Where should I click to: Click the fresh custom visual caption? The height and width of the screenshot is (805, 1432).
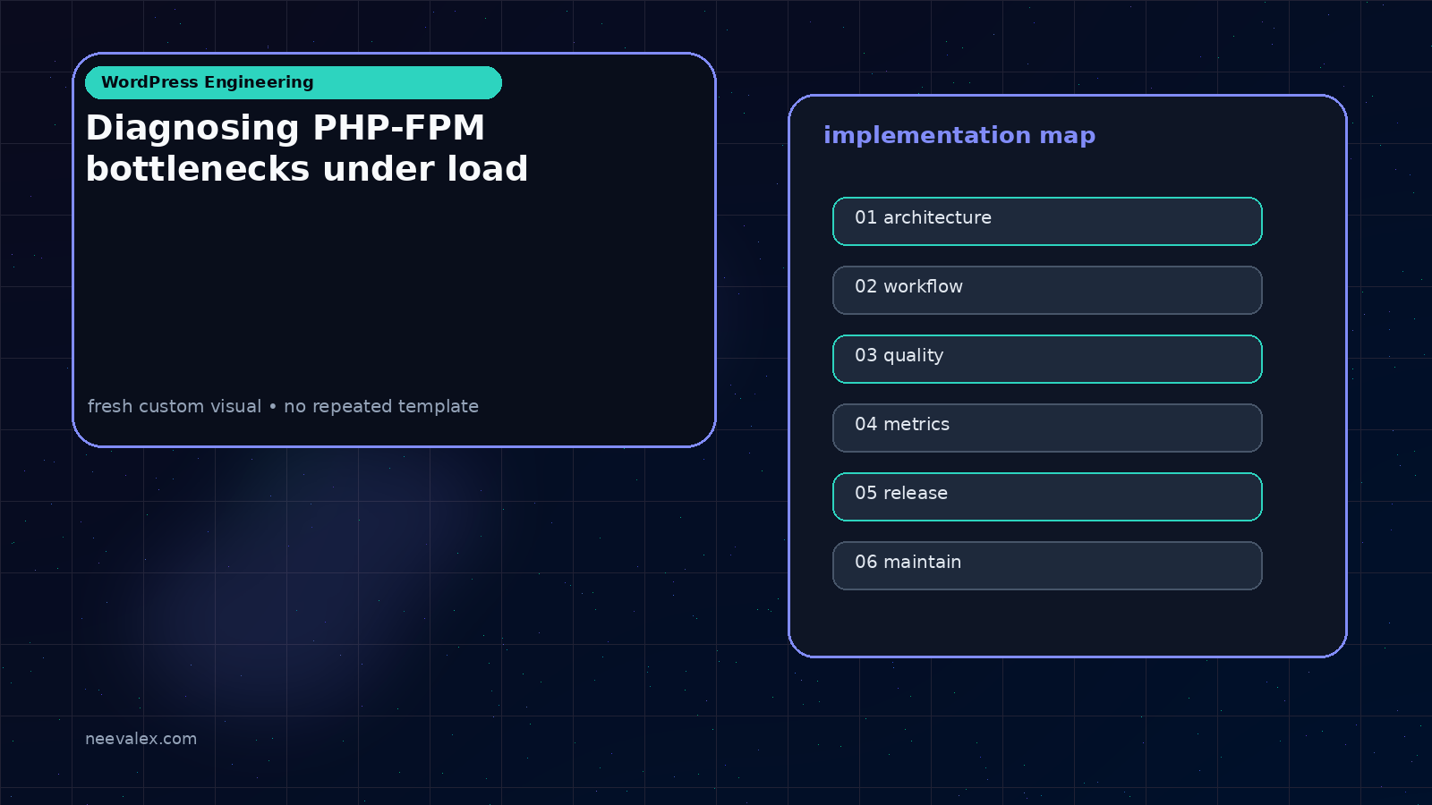tap(283, 406)
